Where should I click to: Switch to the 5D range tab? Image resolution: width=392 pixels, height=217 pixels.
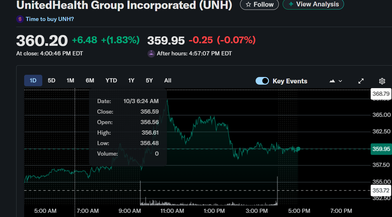click(x=52, y=80)
